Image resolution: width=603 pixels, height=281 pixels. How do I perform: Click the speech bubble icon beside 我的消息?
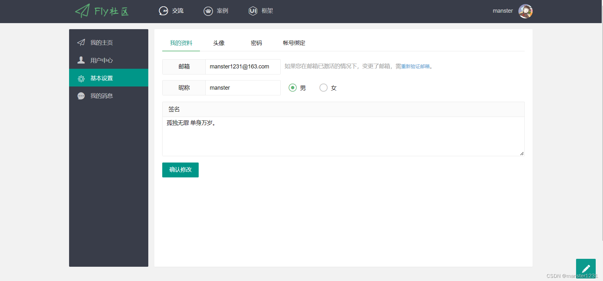(x=81, y=96)
